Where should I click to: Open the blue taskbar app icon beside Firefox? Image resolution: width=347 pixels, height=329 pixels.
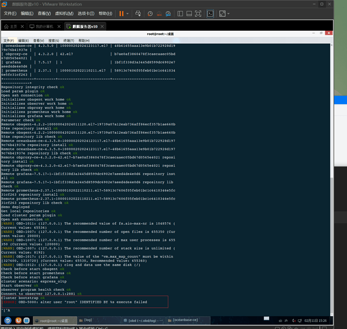27,320
